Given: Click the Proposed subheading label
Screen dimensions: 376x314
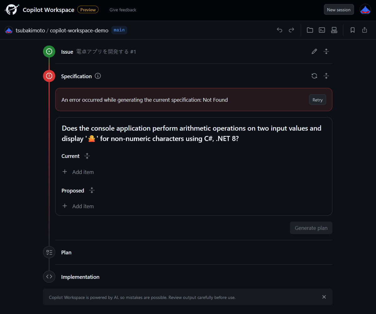Looking at the screenshot, I should tap(73, 191).
